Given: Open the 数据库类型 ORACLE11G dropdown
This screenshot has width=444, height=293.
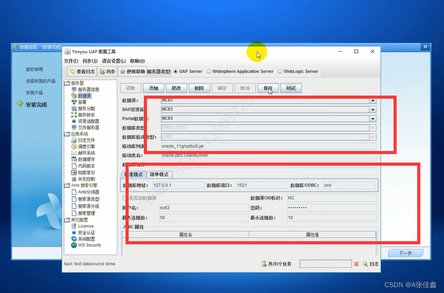Looking at the screenshot, I should [373, 128].
